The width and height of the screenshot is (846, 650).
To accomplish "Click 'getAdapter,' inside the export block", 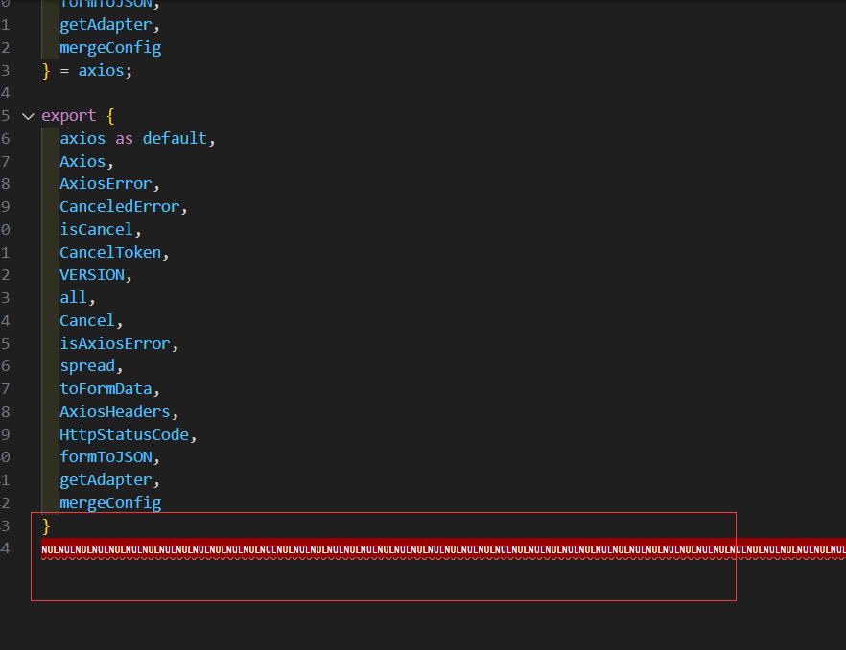I will [110, 480].
